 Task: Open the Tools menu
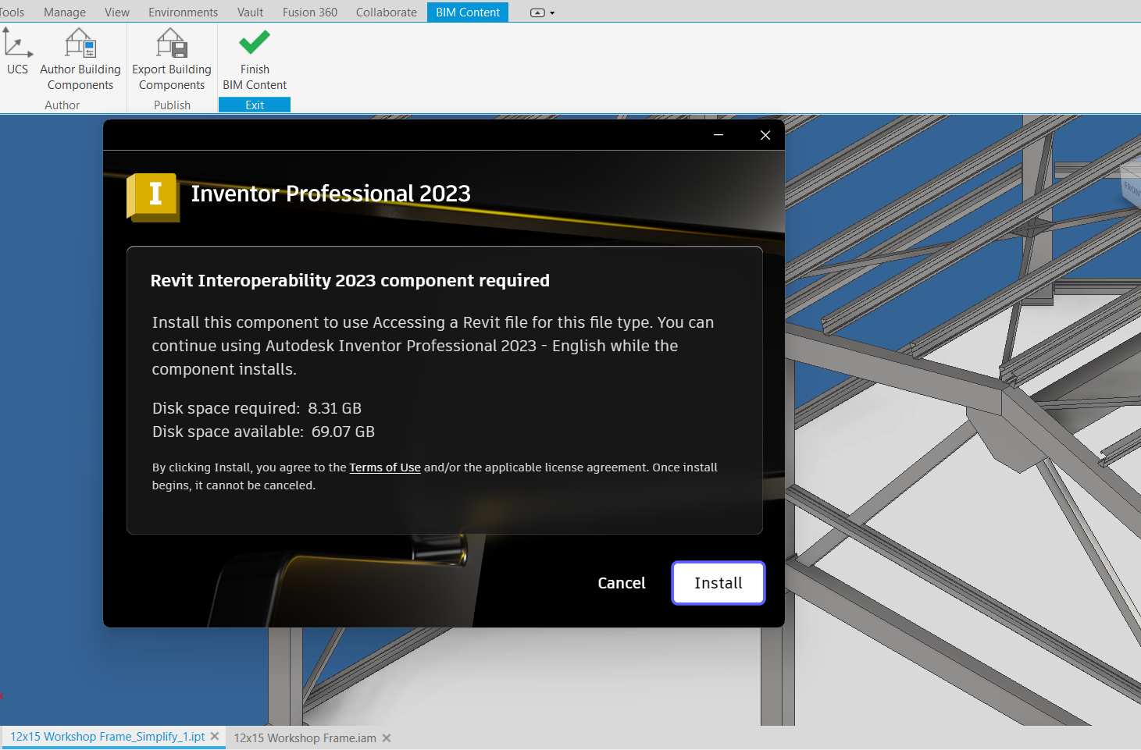click(x=11, y=12)
